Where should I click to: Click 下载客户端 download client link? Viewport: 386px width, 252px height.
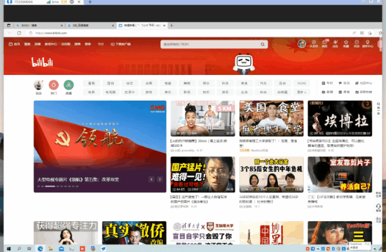121,44
